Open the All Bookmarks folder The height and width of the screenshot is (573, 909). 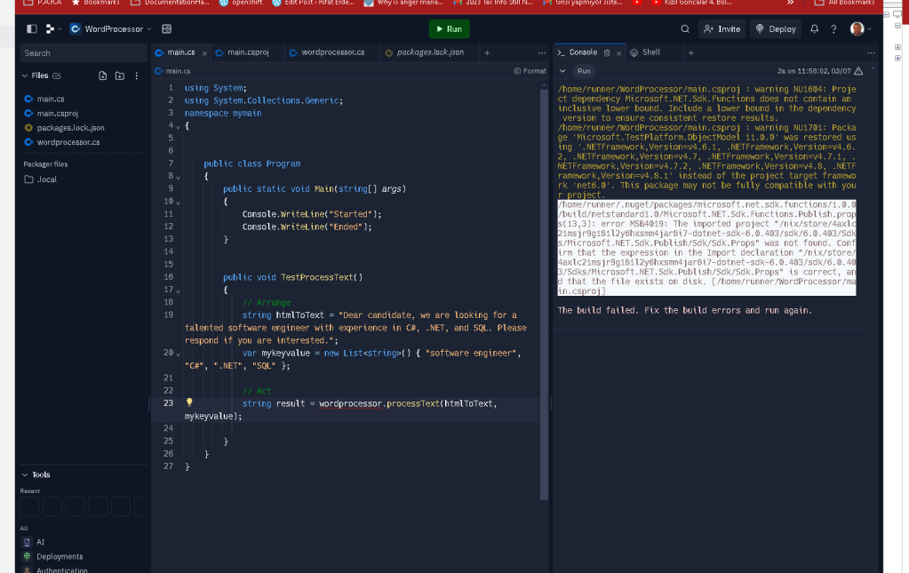tap(845, 3)
